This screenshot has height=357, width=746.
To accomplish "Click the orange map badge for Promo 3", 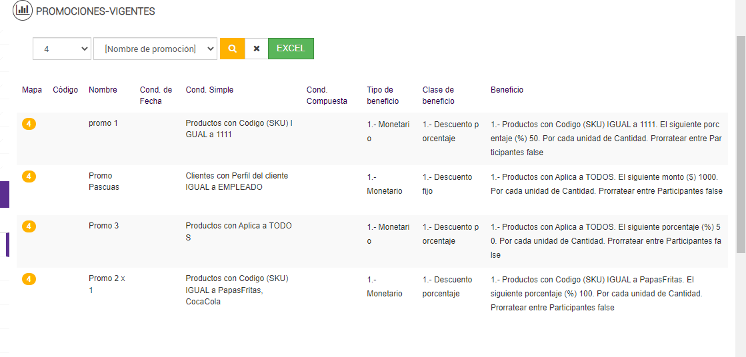I will [x=29, y=226].
